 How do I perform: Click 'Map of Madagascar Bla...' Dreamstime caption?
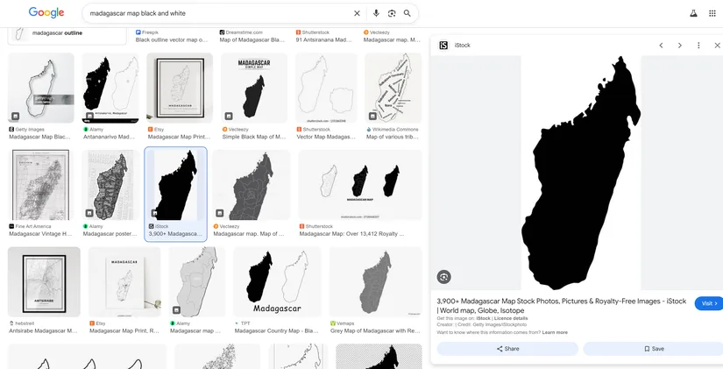[x=252, y=40]
